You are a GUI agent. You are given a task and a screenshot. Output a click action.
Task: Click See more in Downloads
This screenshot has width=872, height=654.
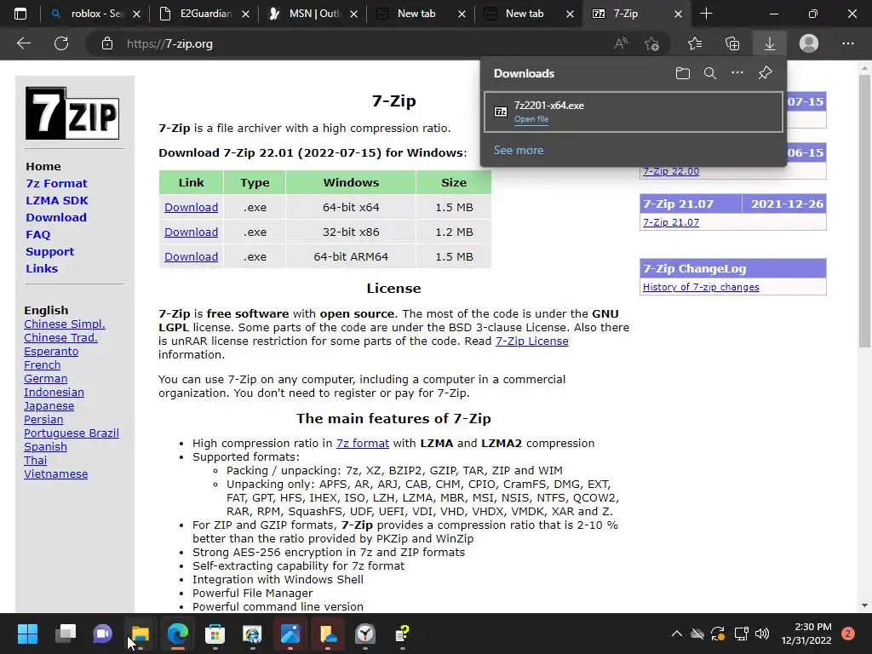point(519,150)
